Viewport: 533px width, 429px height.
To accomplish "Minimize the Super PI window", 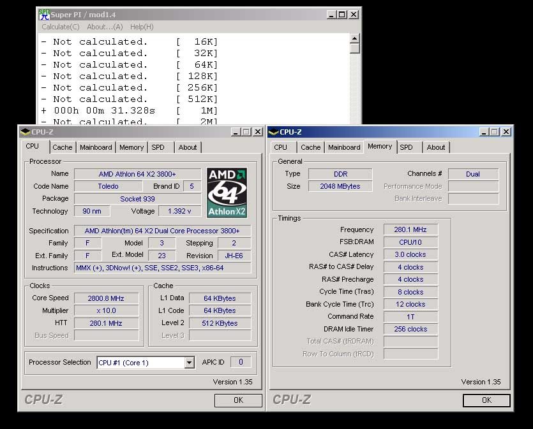I will [331, 15].
